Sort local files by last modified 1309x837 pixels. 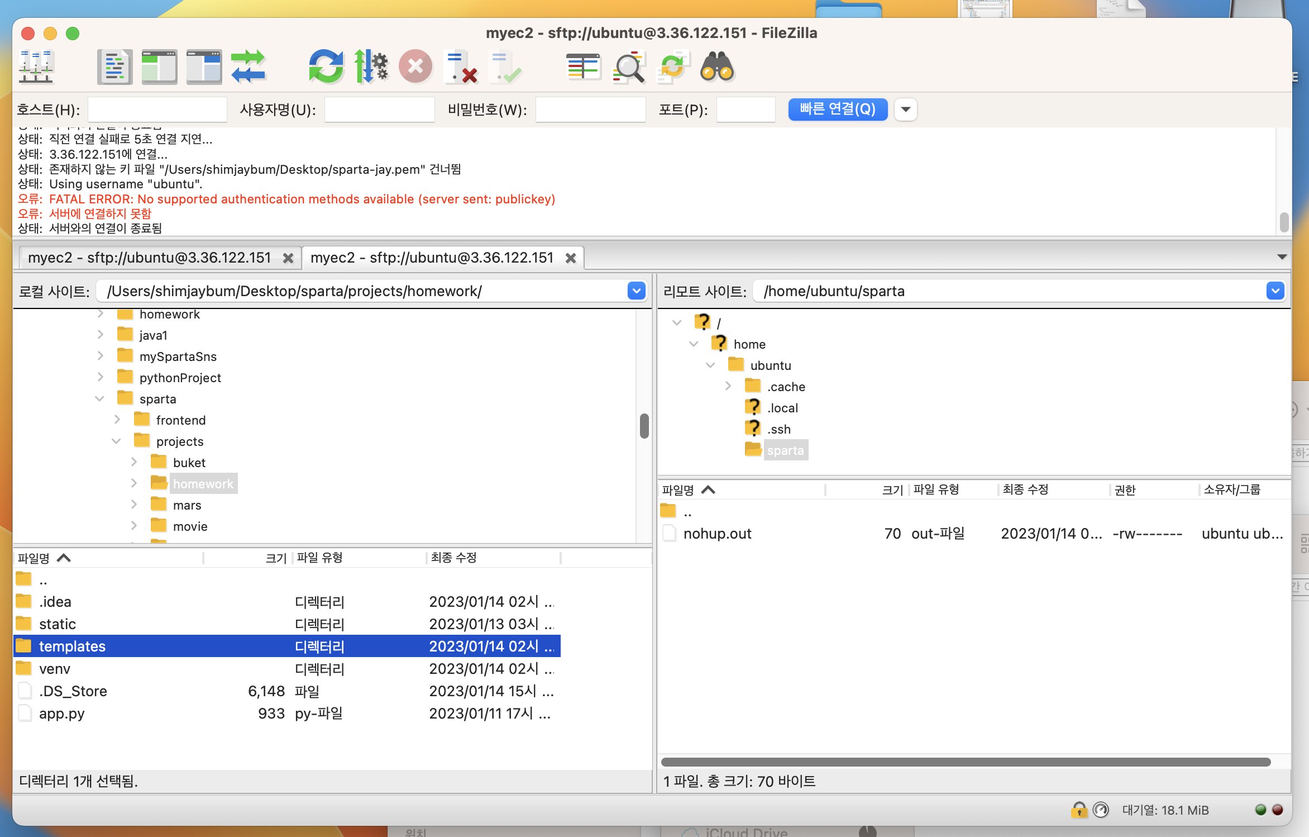[494, 558]
